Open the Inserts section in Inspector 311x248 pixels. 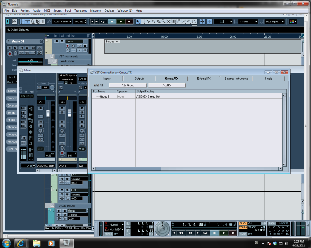click(x=11, y=91)
